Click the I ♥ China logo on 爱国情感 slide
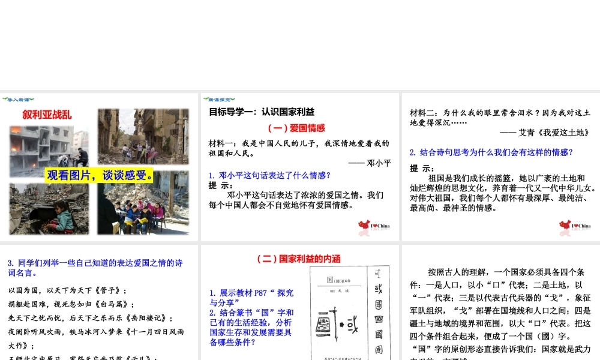 (374, 226)
